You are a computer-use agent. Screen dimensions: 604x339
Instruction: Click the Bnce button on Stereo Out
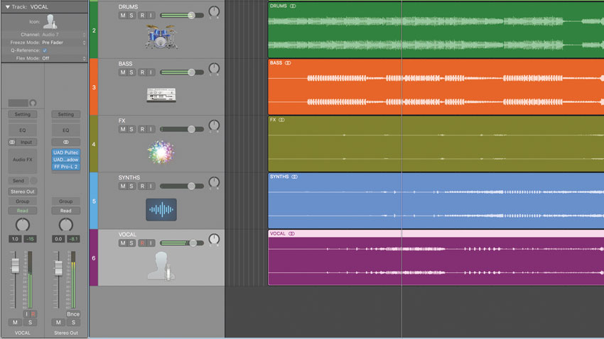[73, 314]
